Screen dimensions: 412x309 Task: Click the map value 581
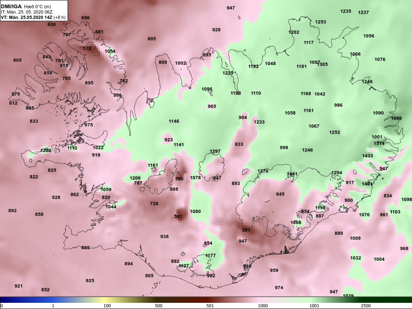(178, 217)
